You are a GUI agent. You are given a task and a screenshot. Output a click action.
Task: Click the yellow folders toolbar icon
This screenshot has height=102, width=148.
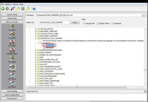tap(28, 9)
